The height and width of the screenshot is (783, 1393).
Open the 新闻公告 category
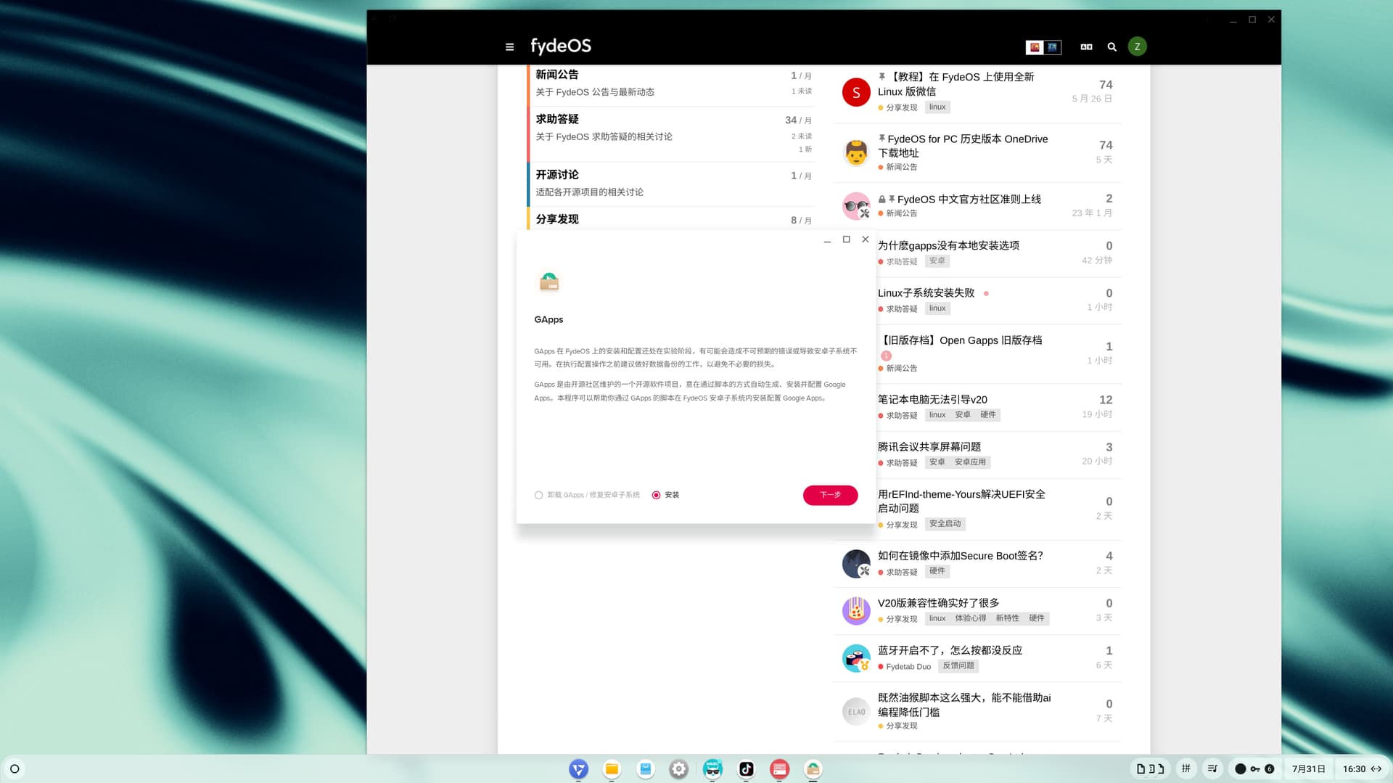(x=556, y=74)
